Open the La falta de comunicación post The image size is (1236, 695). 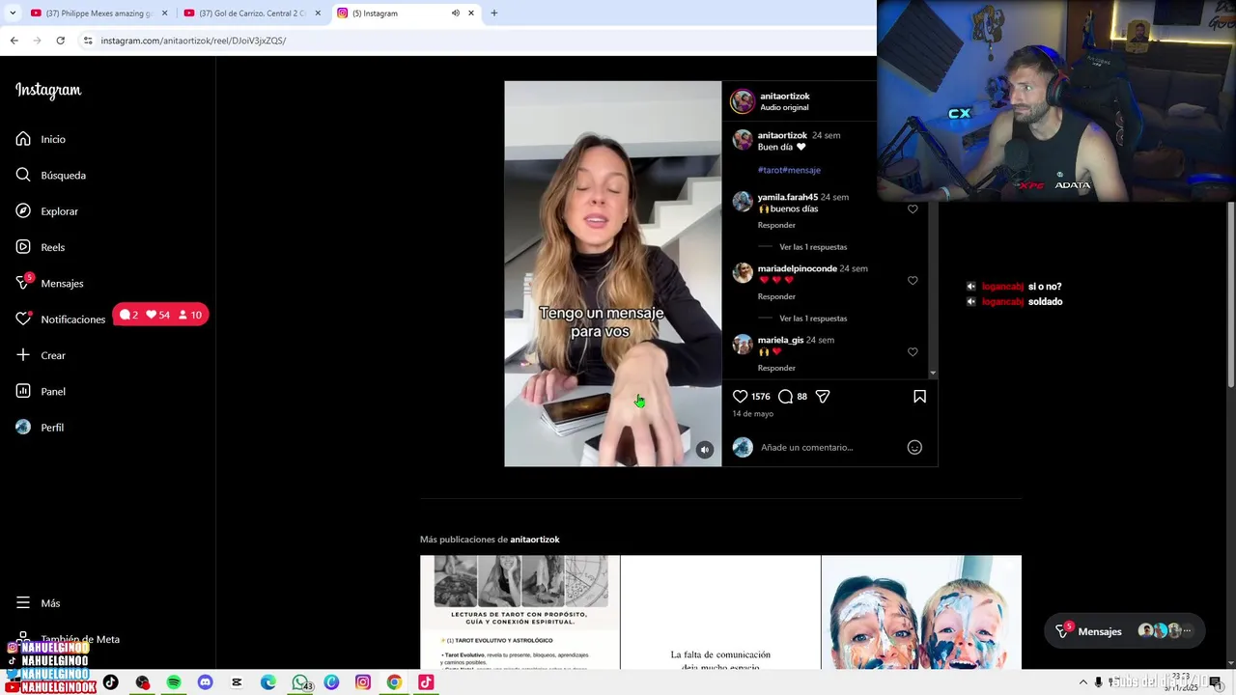point(720,612)
